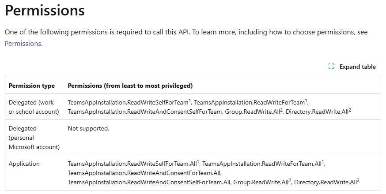Screen dimensions: 386x194
Task: Click the Application row label
Action: coord(24,164)
